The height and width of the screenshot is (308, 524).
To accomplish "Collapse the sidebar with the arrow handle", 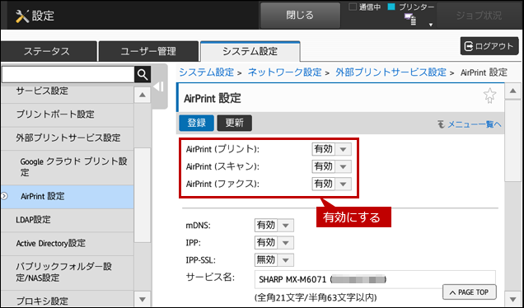I will (x=158, y=86).
